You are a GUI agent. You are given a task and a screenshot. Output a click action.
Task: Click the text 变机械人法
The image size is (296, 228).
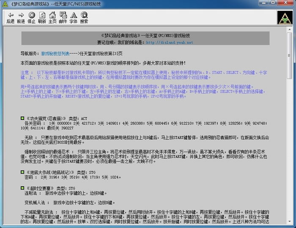pos(35,203)
